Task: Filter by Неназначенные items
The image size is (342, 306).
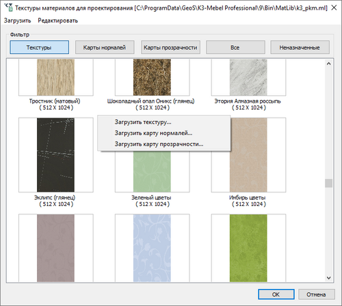Action: [300, 47]
